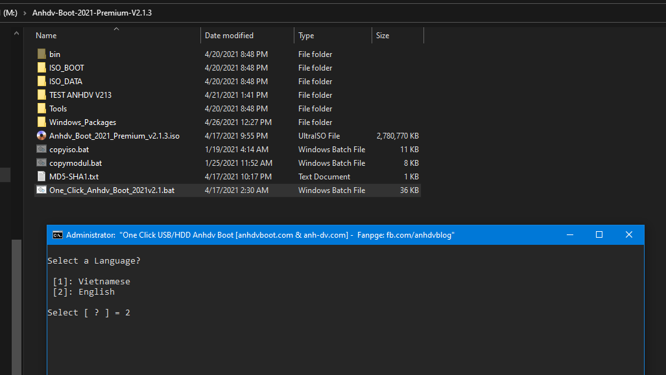
Task: Select the file name Anhdv_Boot_2021_Premium_v2.1.3.iso
Action: pyautogui.click(x=114, y=136)
